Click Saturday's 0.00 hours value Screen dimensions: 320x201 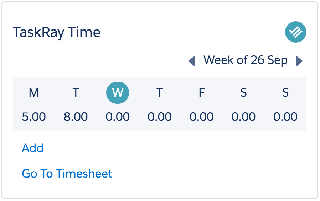[x=243, y=117]
